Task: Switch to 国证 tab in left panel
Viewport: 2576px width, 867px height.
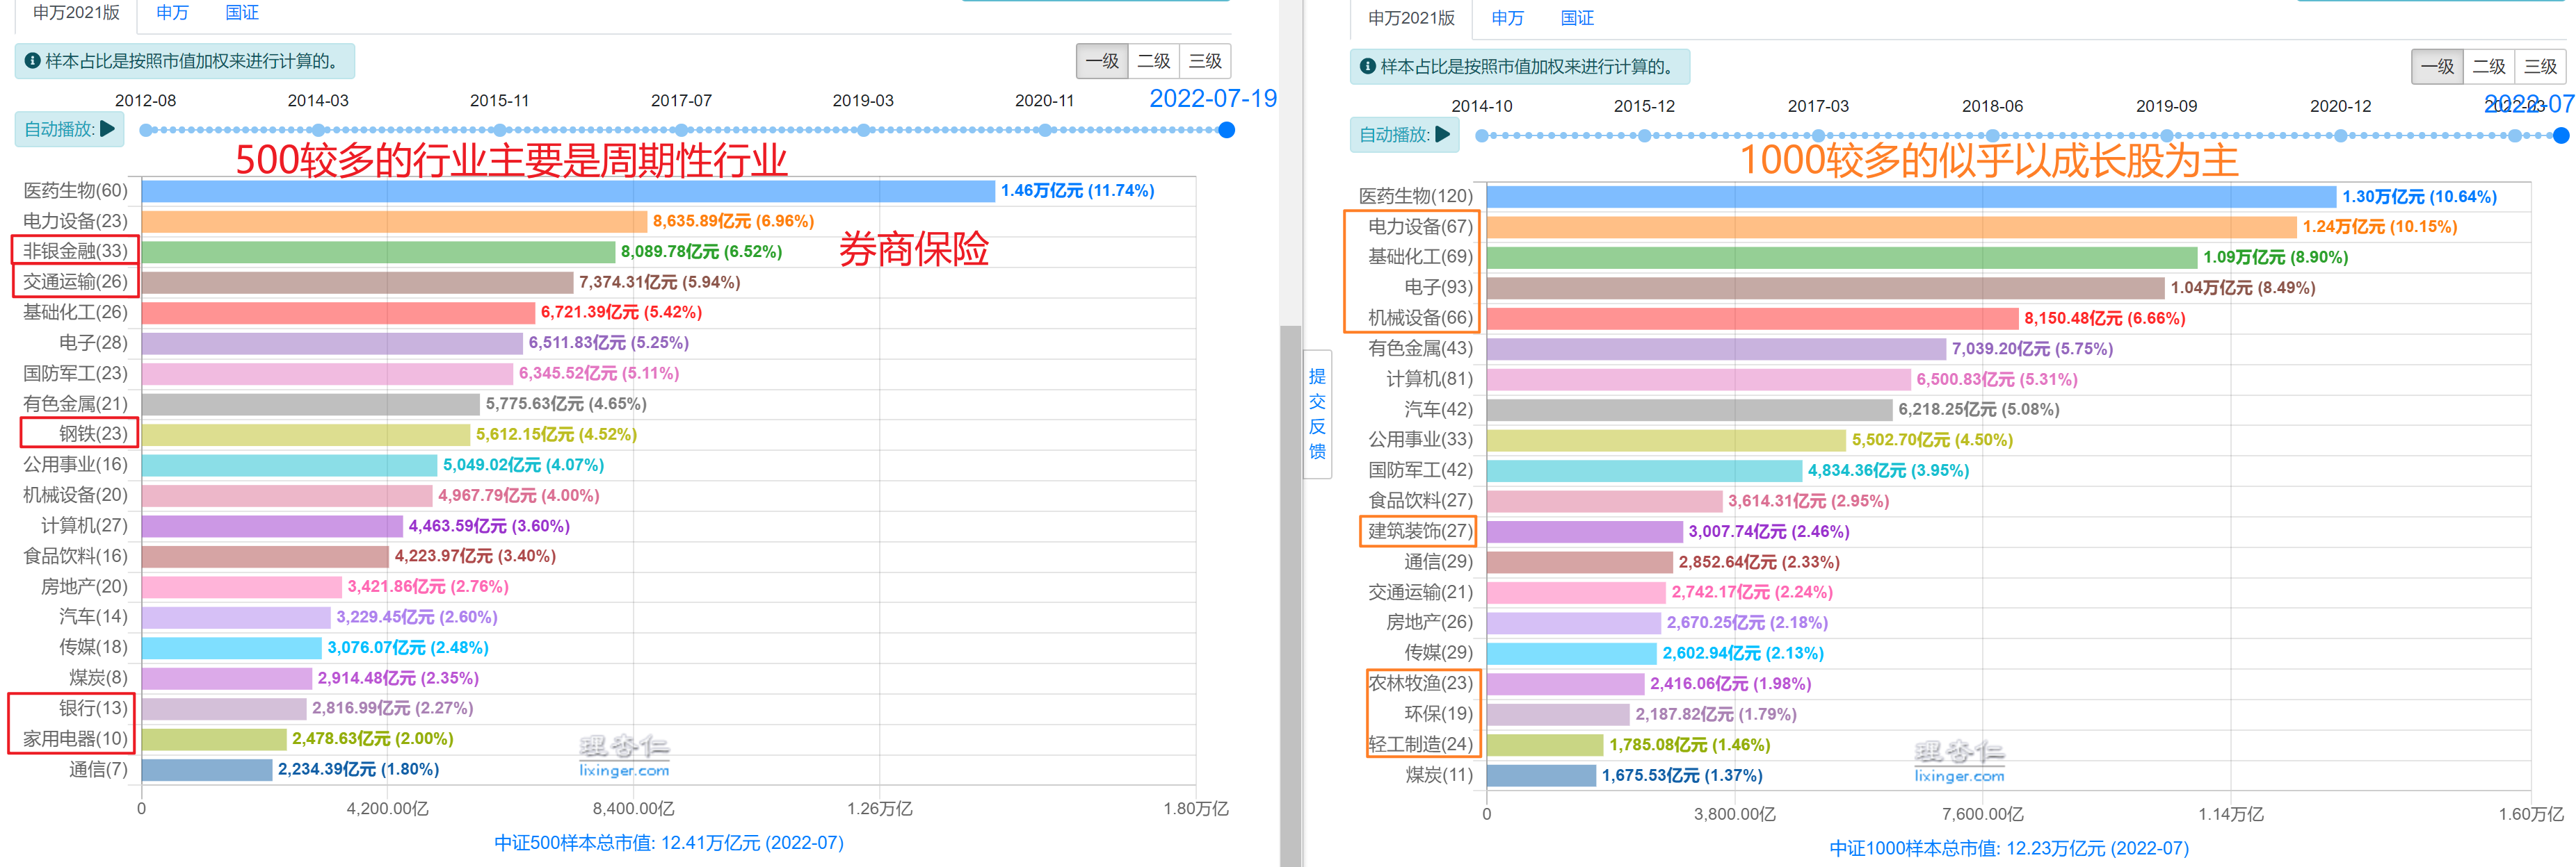Action: (x=242, y=13)
